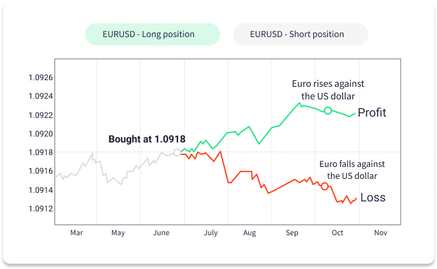Screen dimensions: 437x269
Task: Click the 1.0926 value on the y-axis
Action: point(40,78)
